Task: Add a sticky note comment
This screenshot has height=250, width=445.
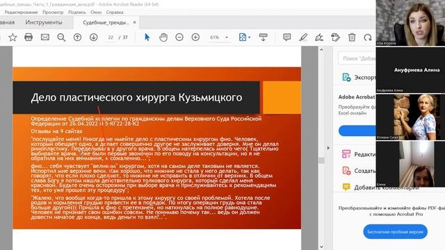Action: (x=287, y=37)
